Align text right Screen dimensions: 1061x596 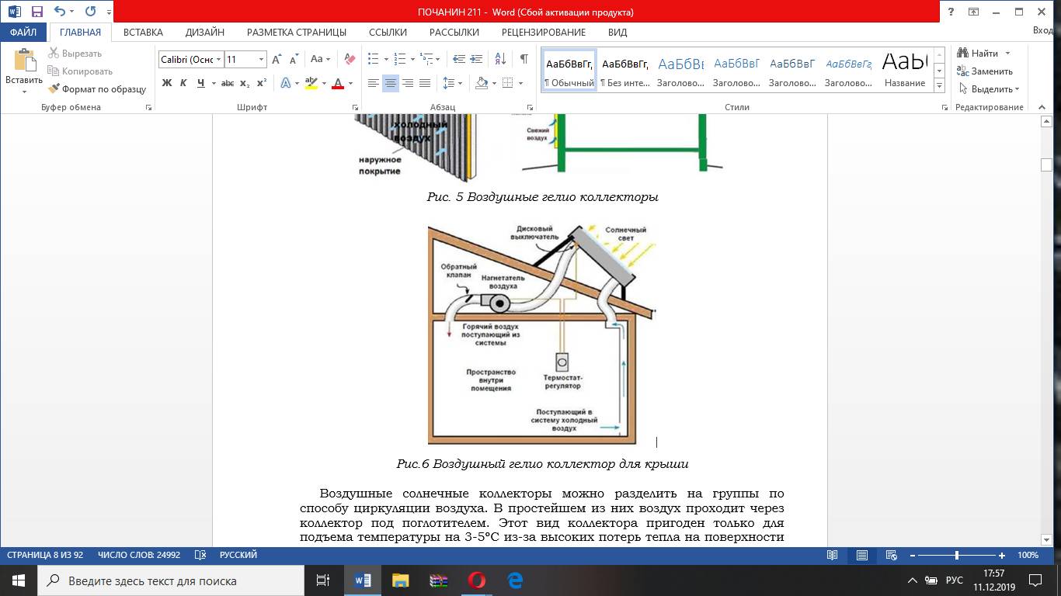point(408,83)
